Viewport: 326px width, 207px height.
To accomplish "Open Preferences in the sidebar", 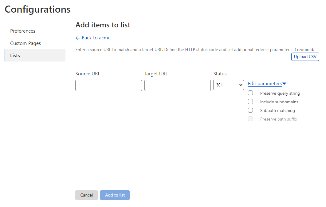I will pyautogui.click(x=23, y=31).
